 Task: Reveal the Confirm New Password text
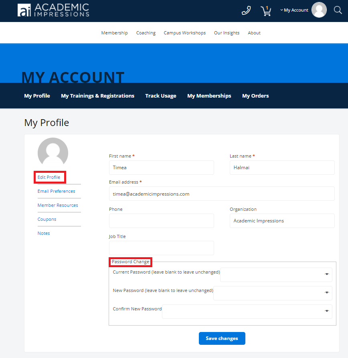click(x=327, y=311)
